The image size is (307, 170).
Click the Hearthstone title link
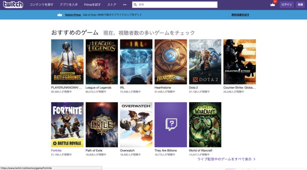(163, 88)
